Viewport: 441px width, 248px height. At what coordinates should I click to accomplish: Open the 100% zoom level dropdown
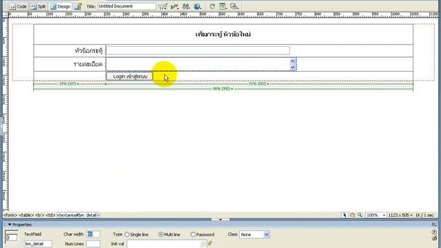(376, 215)
